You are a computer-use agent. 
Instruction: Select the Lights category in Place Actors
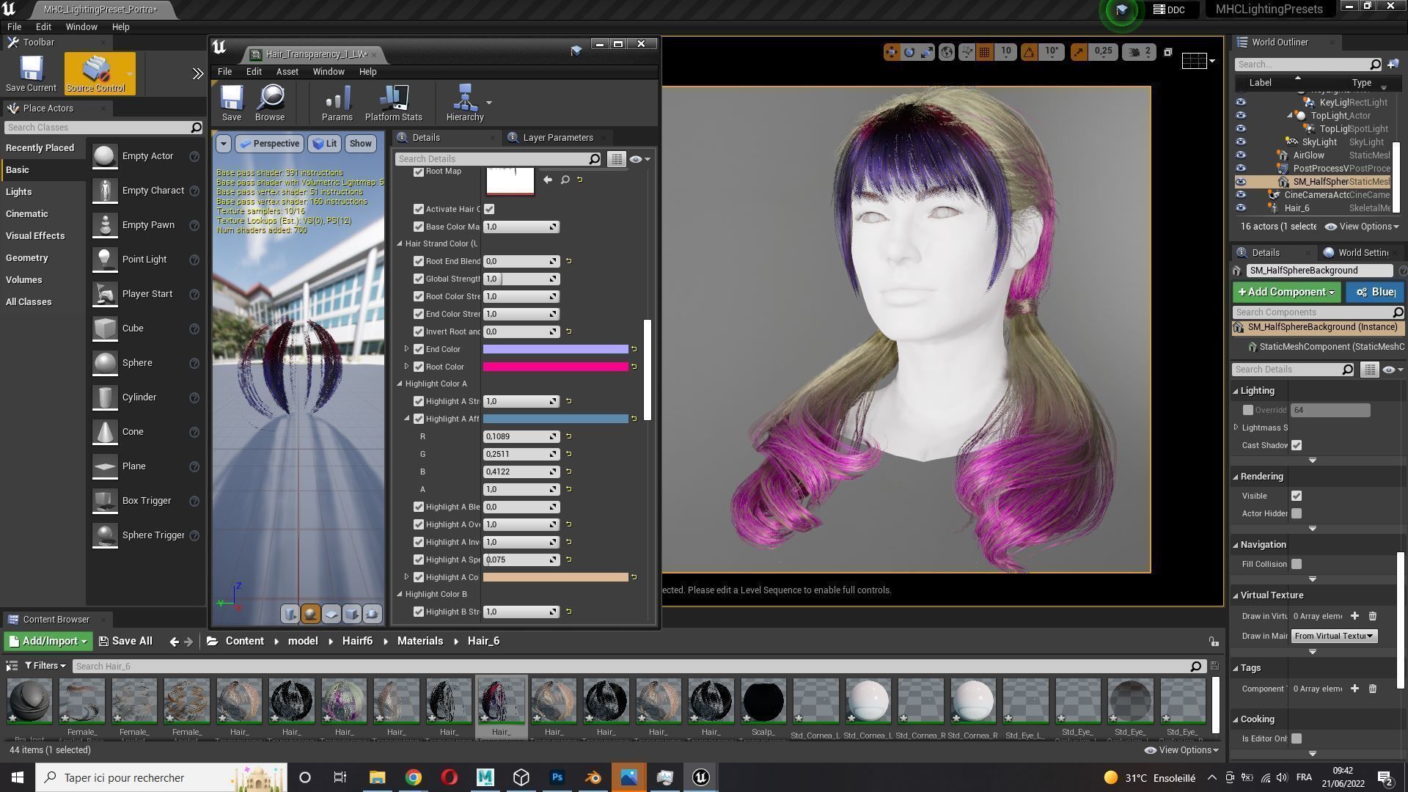[x=18, y=191]
